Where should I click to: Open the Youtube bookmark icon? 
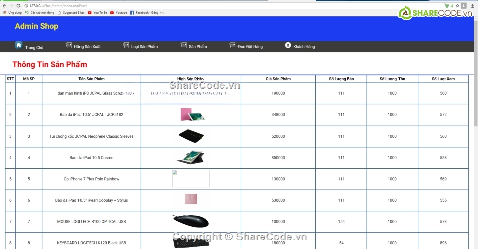[112, 13]
